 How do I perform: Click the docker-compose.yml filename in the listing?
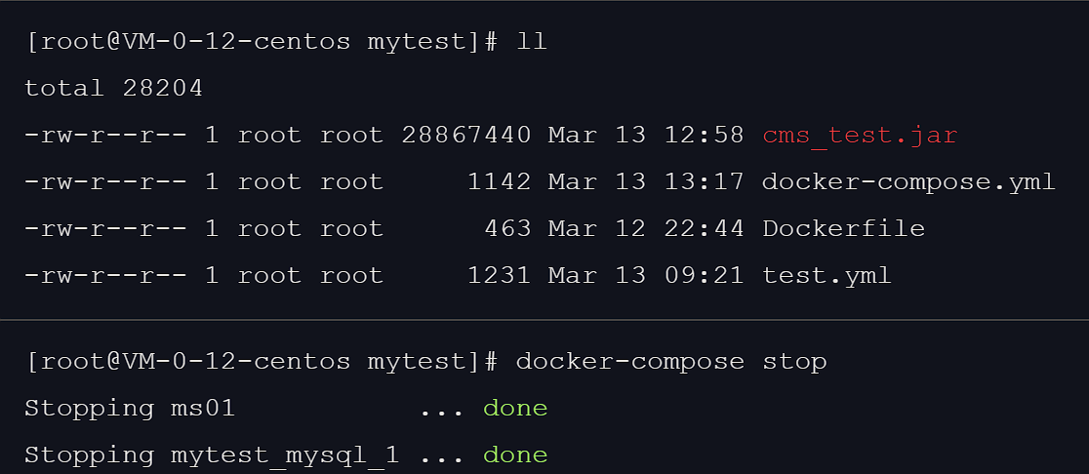[x=907, y=181]
